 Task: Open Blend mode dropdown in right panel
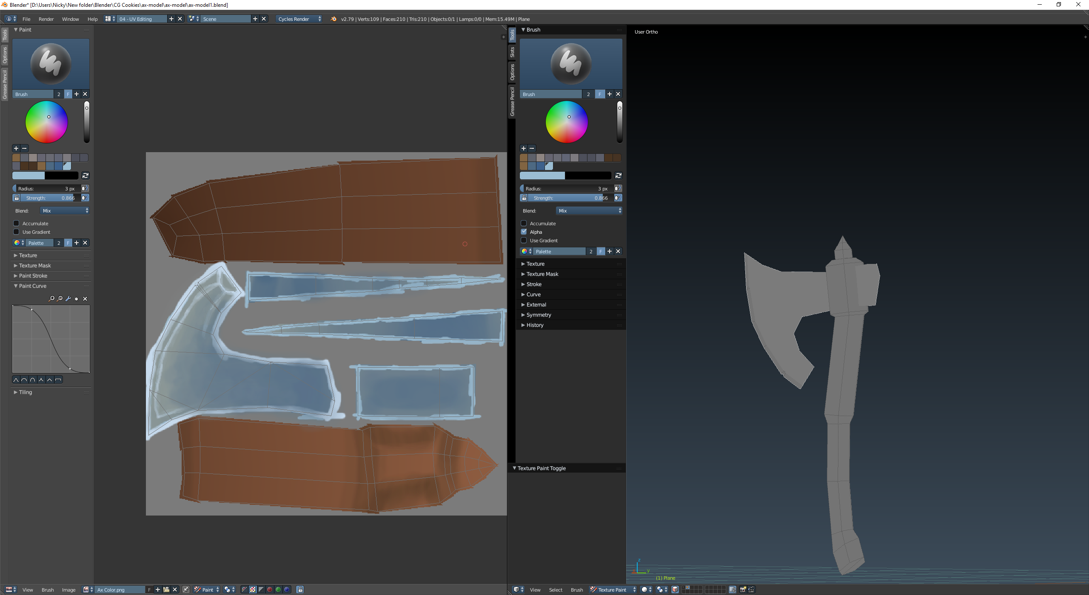pos(589,211)
